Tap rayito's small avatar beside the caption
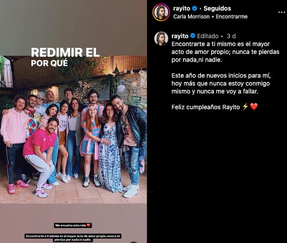 point(161,39)
